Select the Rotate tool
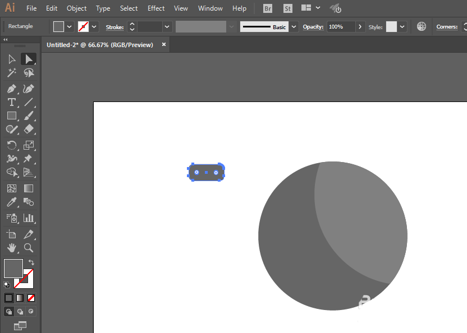Viewport: 467px width, 333px height. coord(12,145)
